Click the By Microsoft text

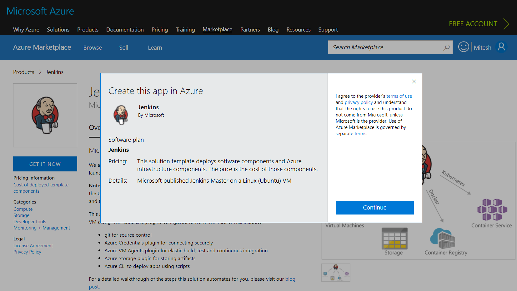click(x=151, y=115)
